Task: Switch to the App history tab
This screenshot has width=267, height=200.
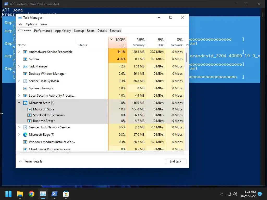Action: (63, 31)
